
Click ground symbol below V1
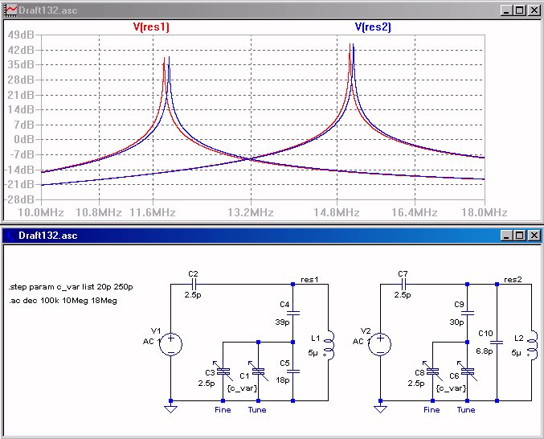click(x=170, y=408)
